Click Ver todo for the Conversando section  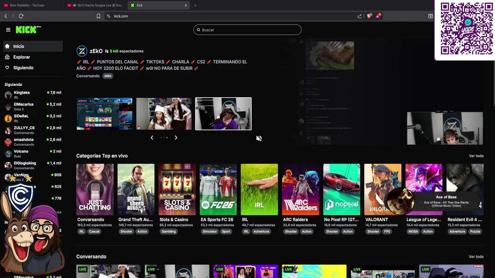pos(476,257)
